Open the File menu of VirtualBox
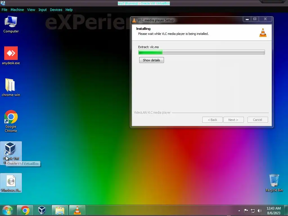Viewport: 288px width, 216px height. (4, 10)
